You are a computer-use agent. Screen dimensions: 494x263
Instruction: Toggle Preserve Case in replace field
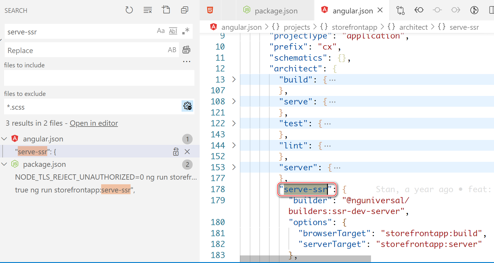click(x=172, y=50)
